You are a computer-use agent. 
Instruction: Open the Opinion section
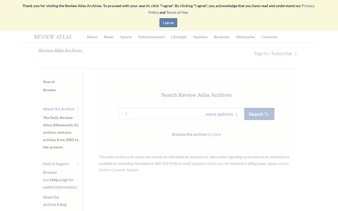coord(200,37)
